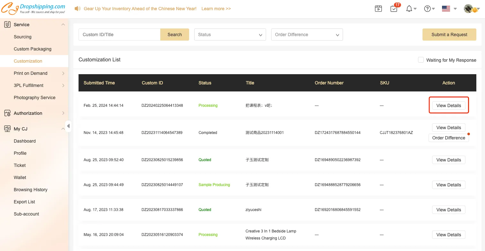Open the Order Difference dropdown
Image resolution: width=485 pixels, height=251 pixels.
(307, 35)
